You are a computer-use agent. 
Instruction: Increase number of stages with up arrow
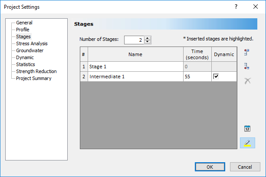click(148, 38)
